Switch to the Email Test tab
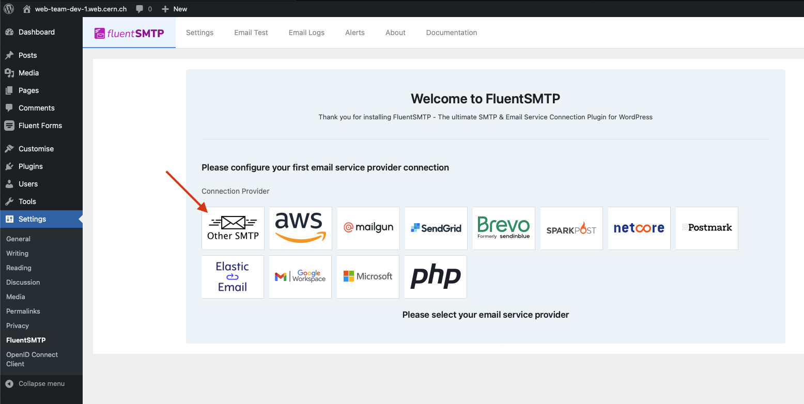The height and width of the screenshot is (404, 804). click(251, 33)
